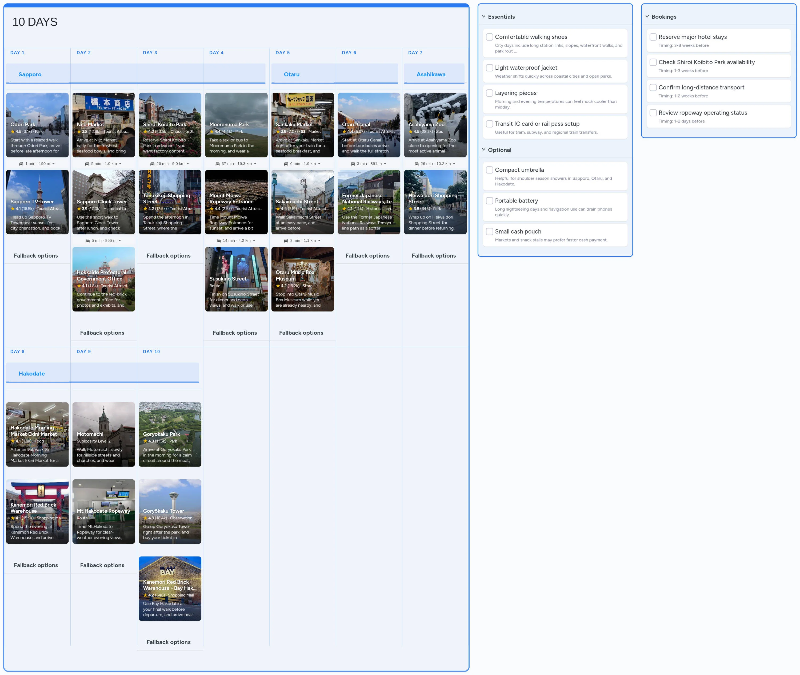This screenshot has height=675, width=800.
Task: Check Reserve major hotel stays in Bookings
Action: click(653, 37)
